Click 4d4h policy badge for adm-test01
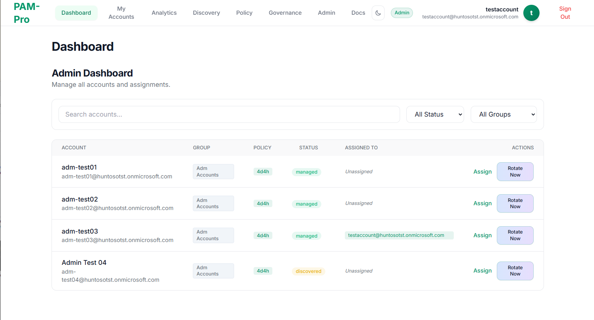The height and width of the screenshot is (320, 594). coord(263,172)
